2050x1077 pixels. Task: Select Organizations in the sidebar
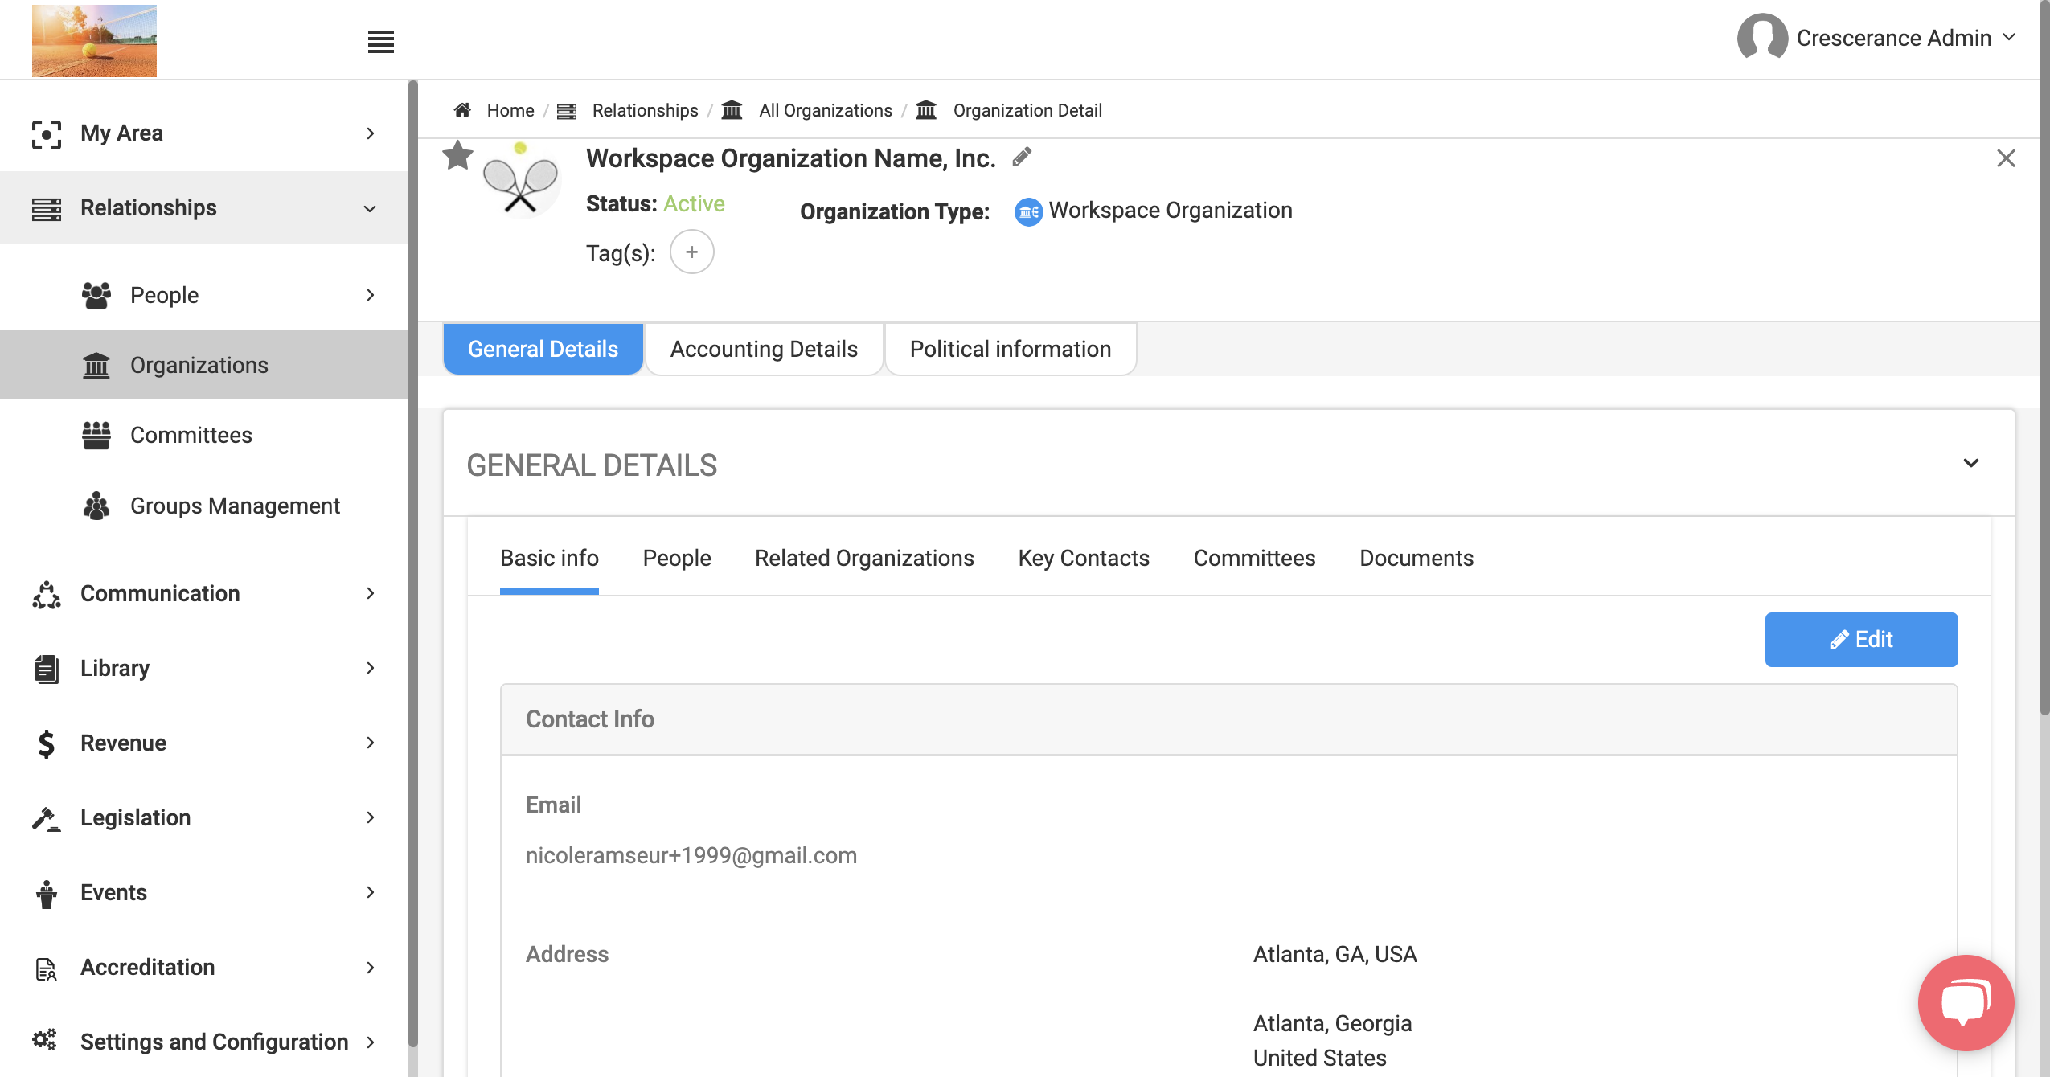click(x=204, y=365)
